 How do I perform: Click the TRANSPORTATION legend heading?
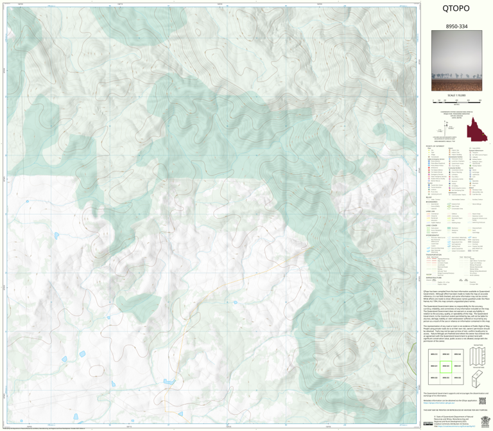click(x=433, y=255)
